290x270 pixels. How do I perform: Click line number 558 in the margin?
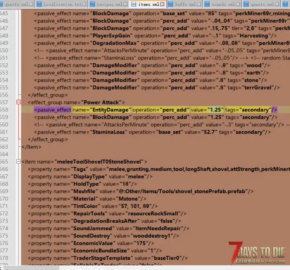[5, 110]
